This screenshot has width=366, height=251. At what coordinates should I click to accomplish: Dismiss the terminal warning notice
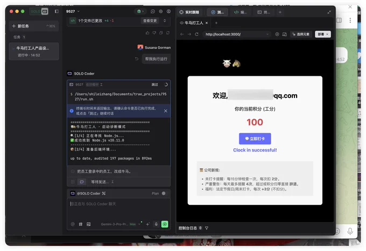[x=165, y=111]
